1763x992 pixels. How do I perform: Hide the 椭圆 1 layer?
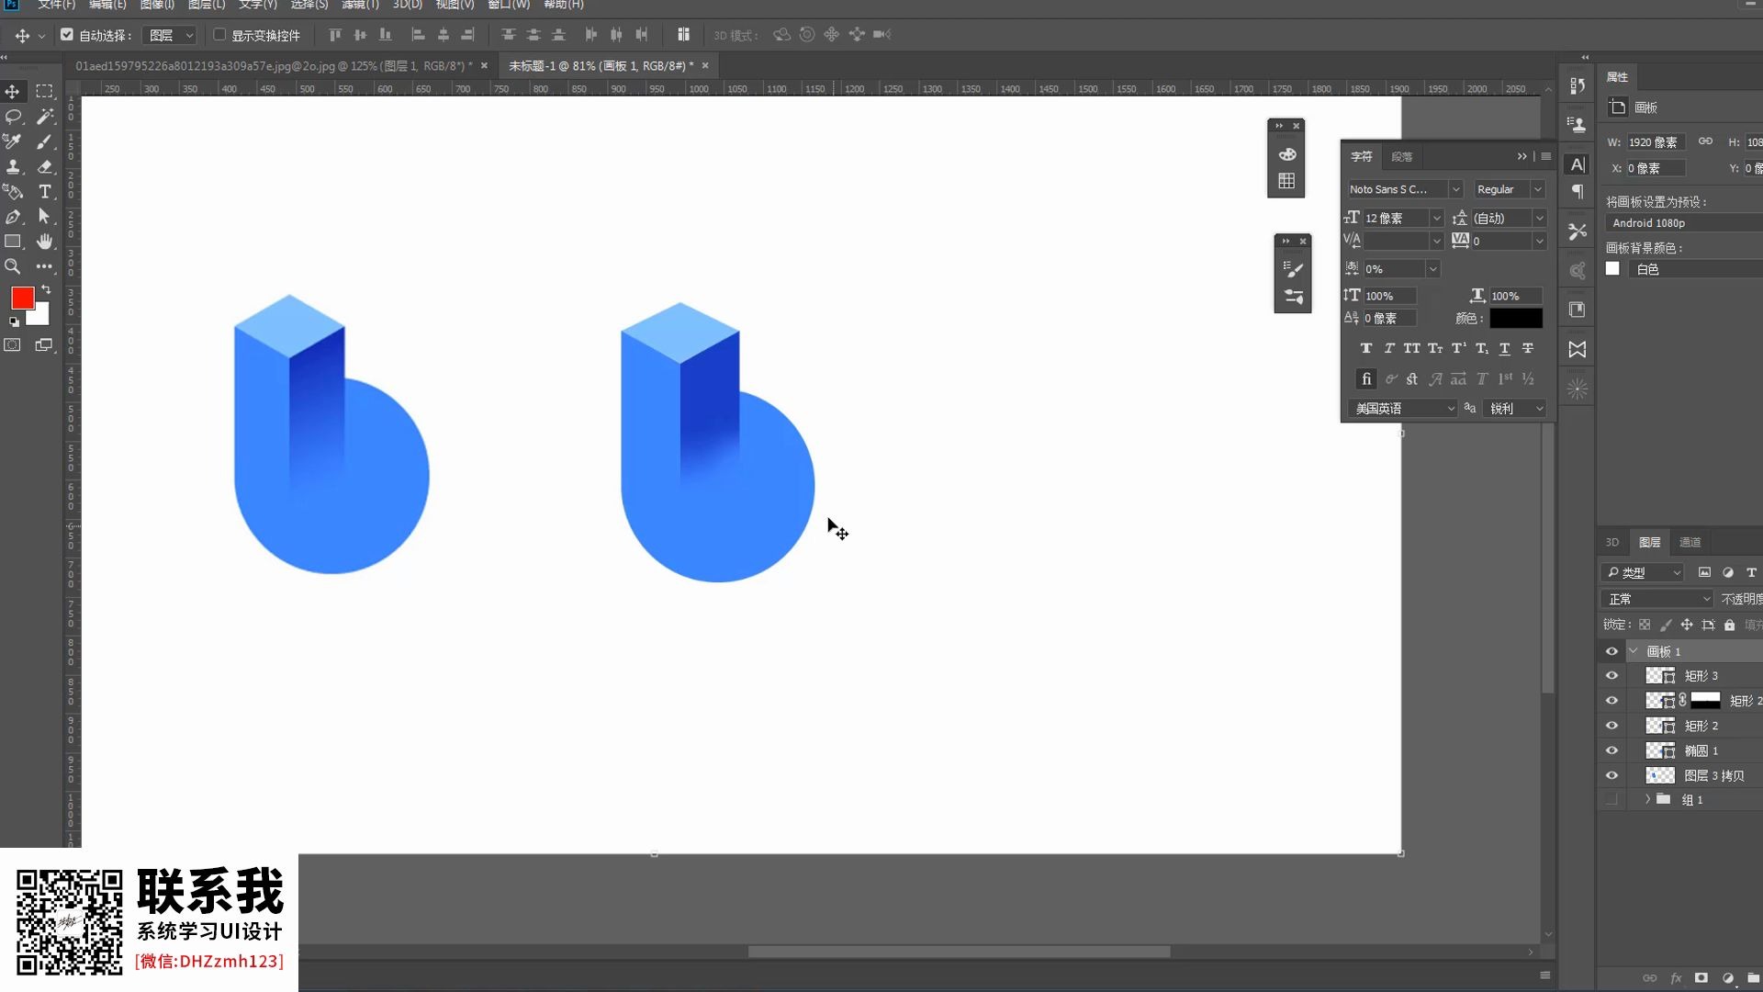tap(1611, 750)
